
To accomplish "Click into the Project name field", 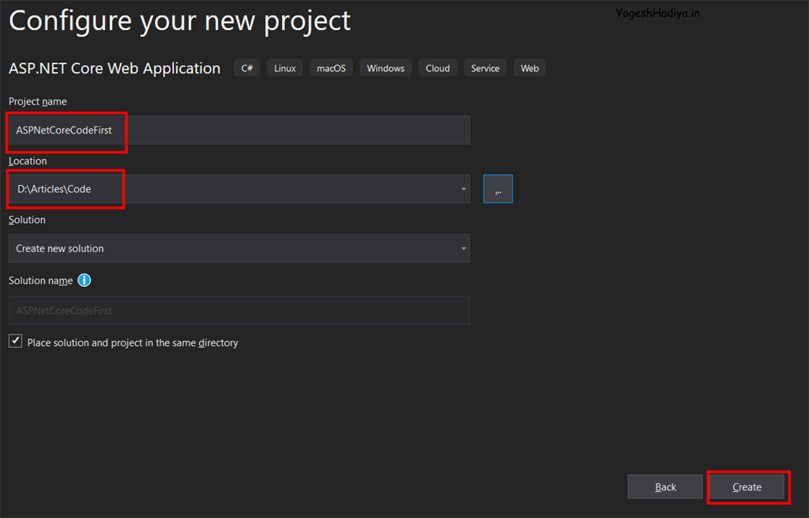I will point(237,130).
